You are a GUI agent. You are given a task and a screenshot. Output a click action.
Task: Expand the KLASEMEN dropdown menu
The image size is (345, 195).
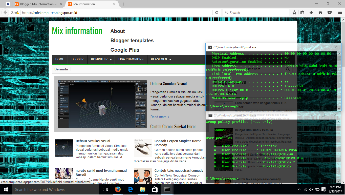point(161,59)
